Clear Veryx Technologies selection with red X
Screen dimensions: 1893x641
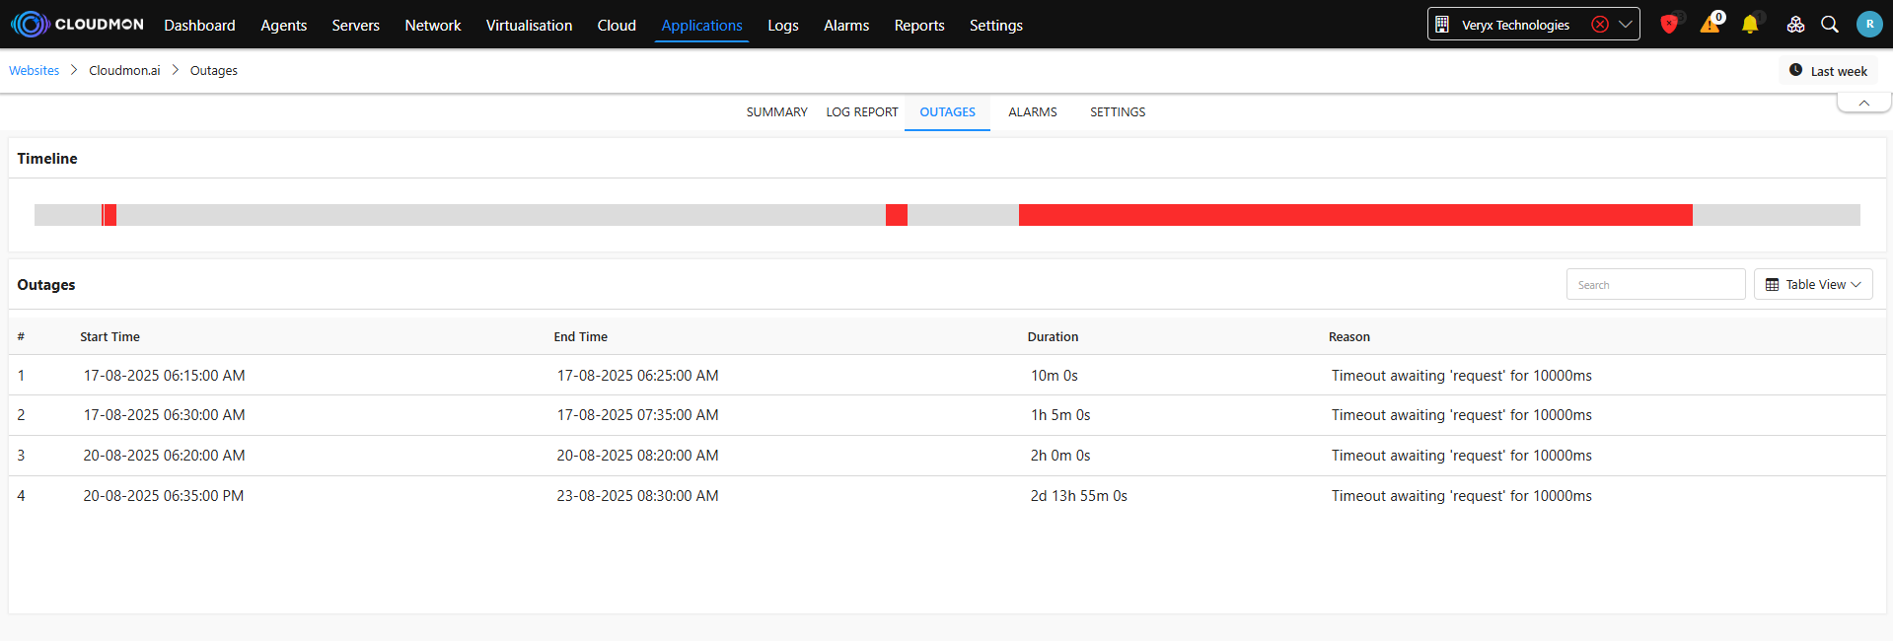pos(1600,25)
